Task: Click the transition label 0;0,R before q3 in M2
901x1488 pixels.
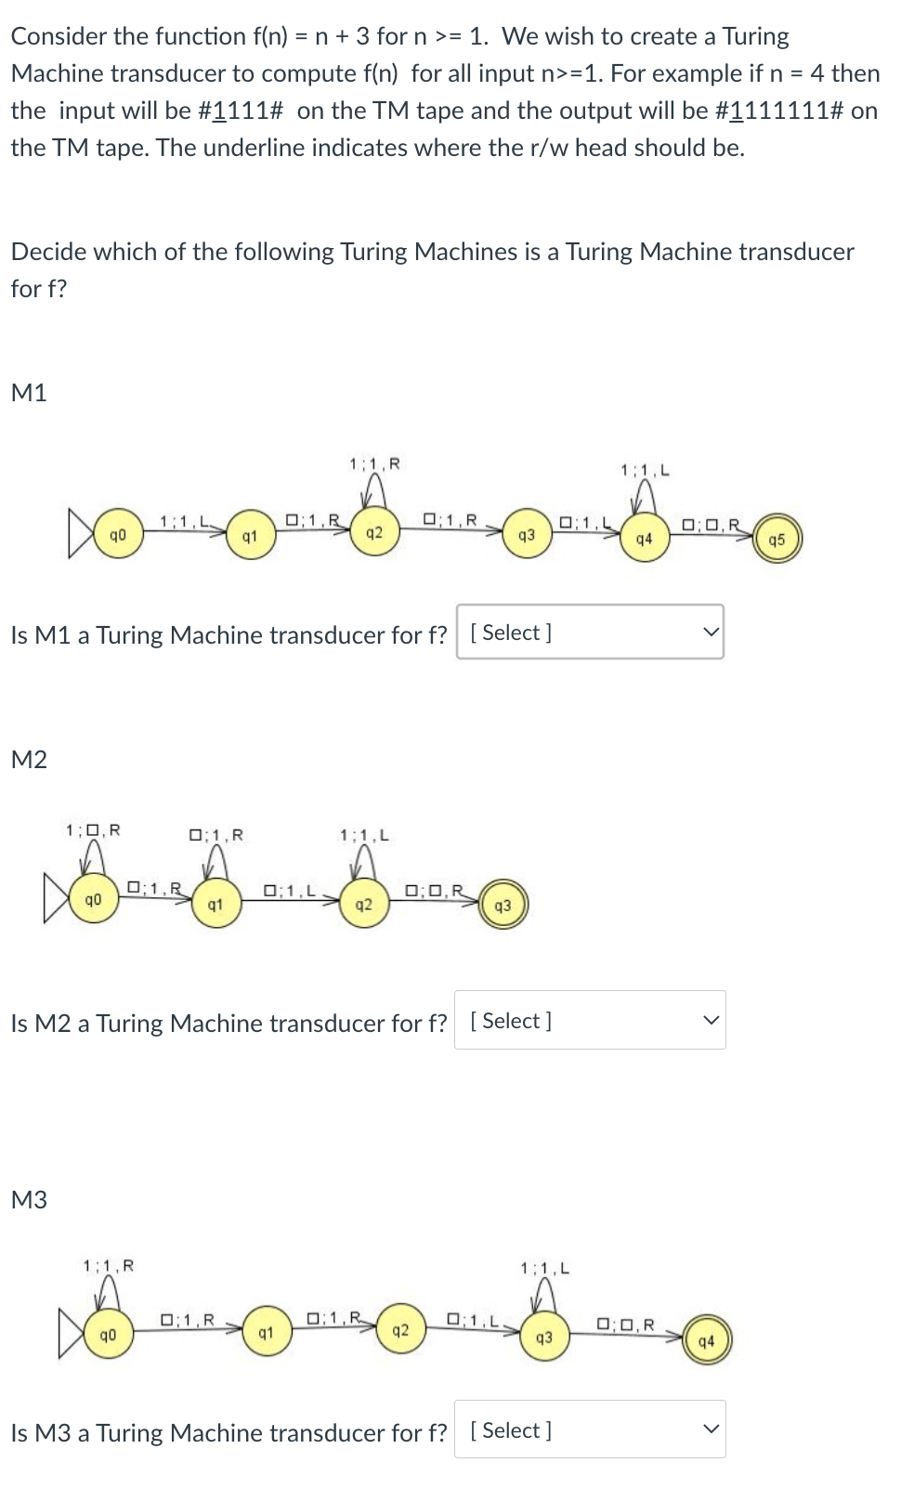Action: 433,889
